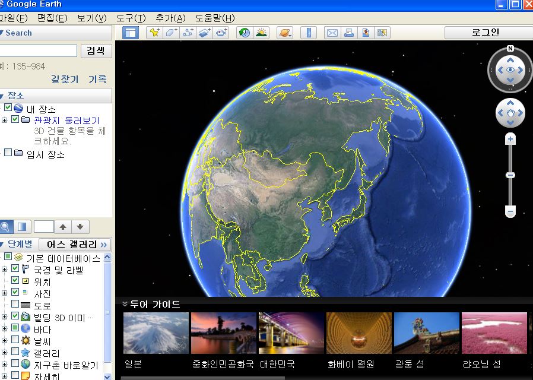Open the 어스 갤러리 button
The height and width of the screenshot is (380, 533).
(x=75, y=245)
